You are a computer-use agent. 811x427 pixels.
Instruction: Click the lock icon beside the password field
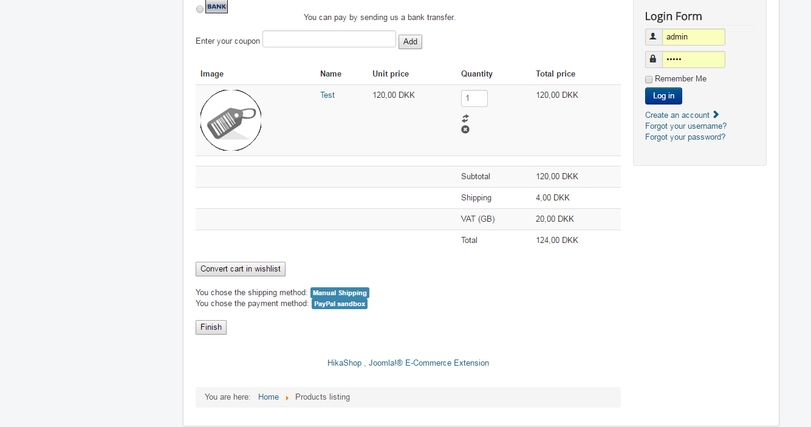point(653,60)
